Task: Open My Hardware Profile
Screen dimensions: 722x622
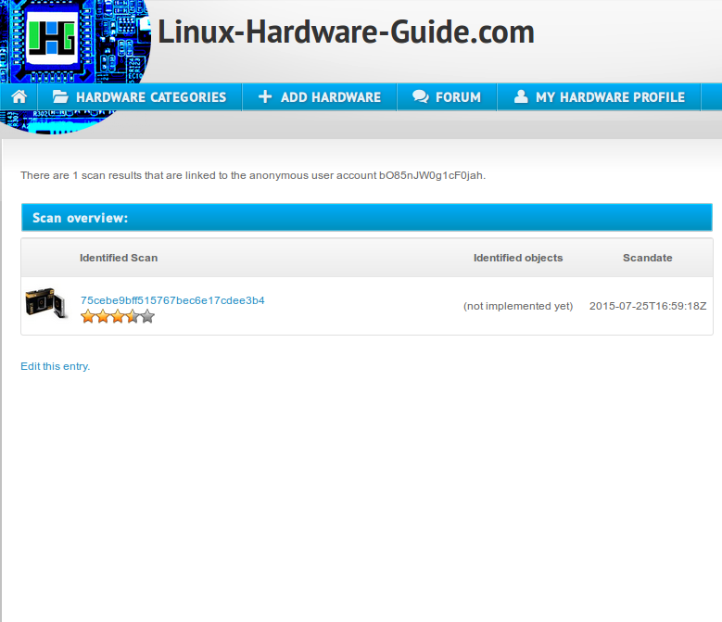Action: click(599, 97)
